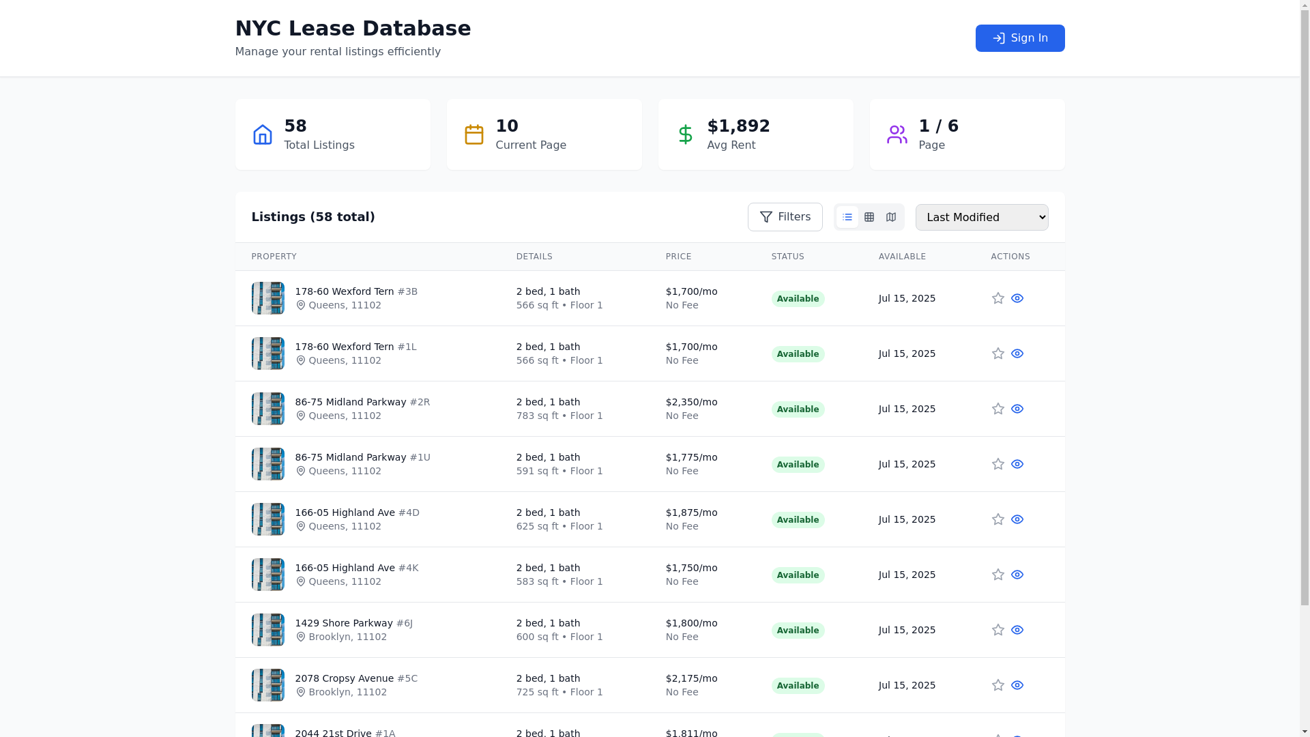This screenshot has height=737, width=1310.
Task: Click the STATUS column header
Action: point(788,257)
